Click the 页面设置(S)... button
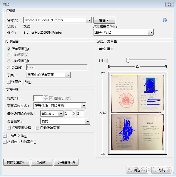176x177 pixels. click(x=17, y=162)
